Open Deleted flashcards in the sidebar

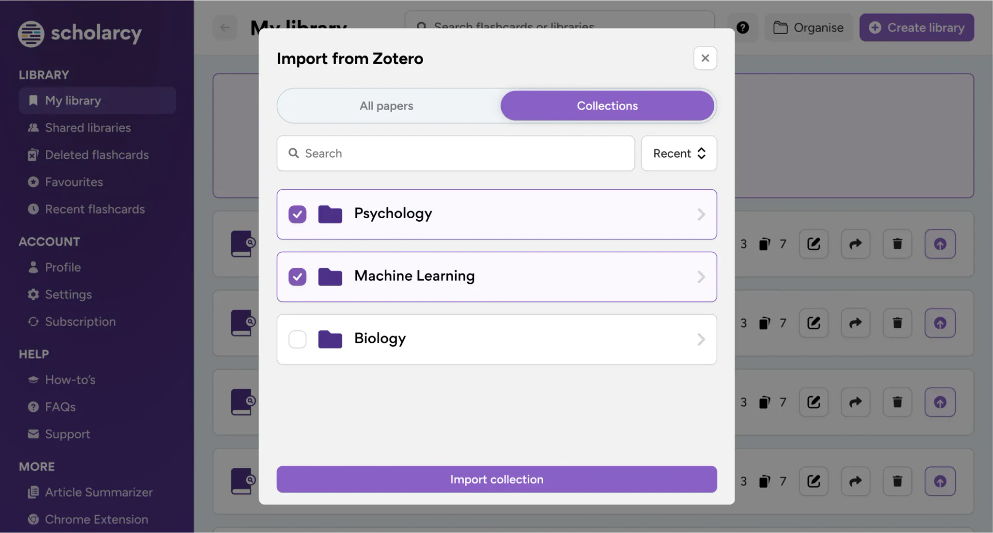(x=97, y=155)
